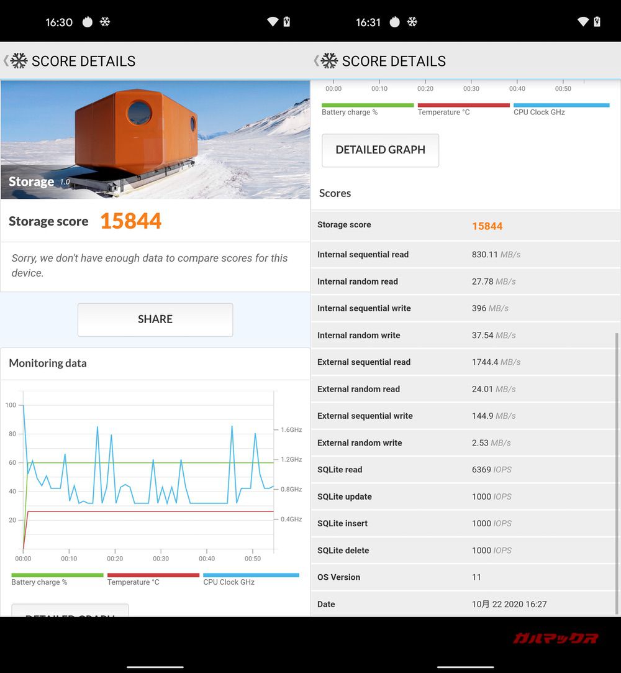Tap the battery icon in the right status bar
621x673 pixels.
click(597, 22)
